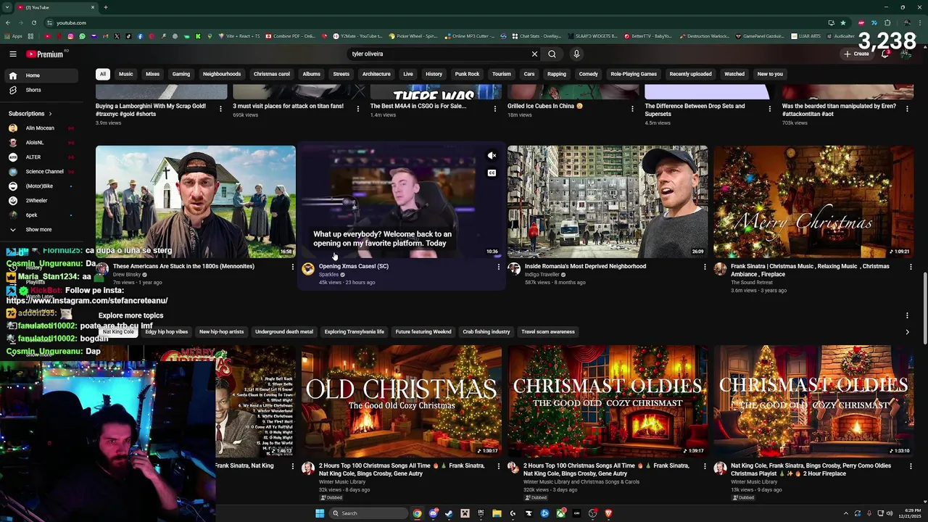Open options for the Winter Music Library 32k-views video
Viewport: 928px width, 522px height.
pos(498,466)
